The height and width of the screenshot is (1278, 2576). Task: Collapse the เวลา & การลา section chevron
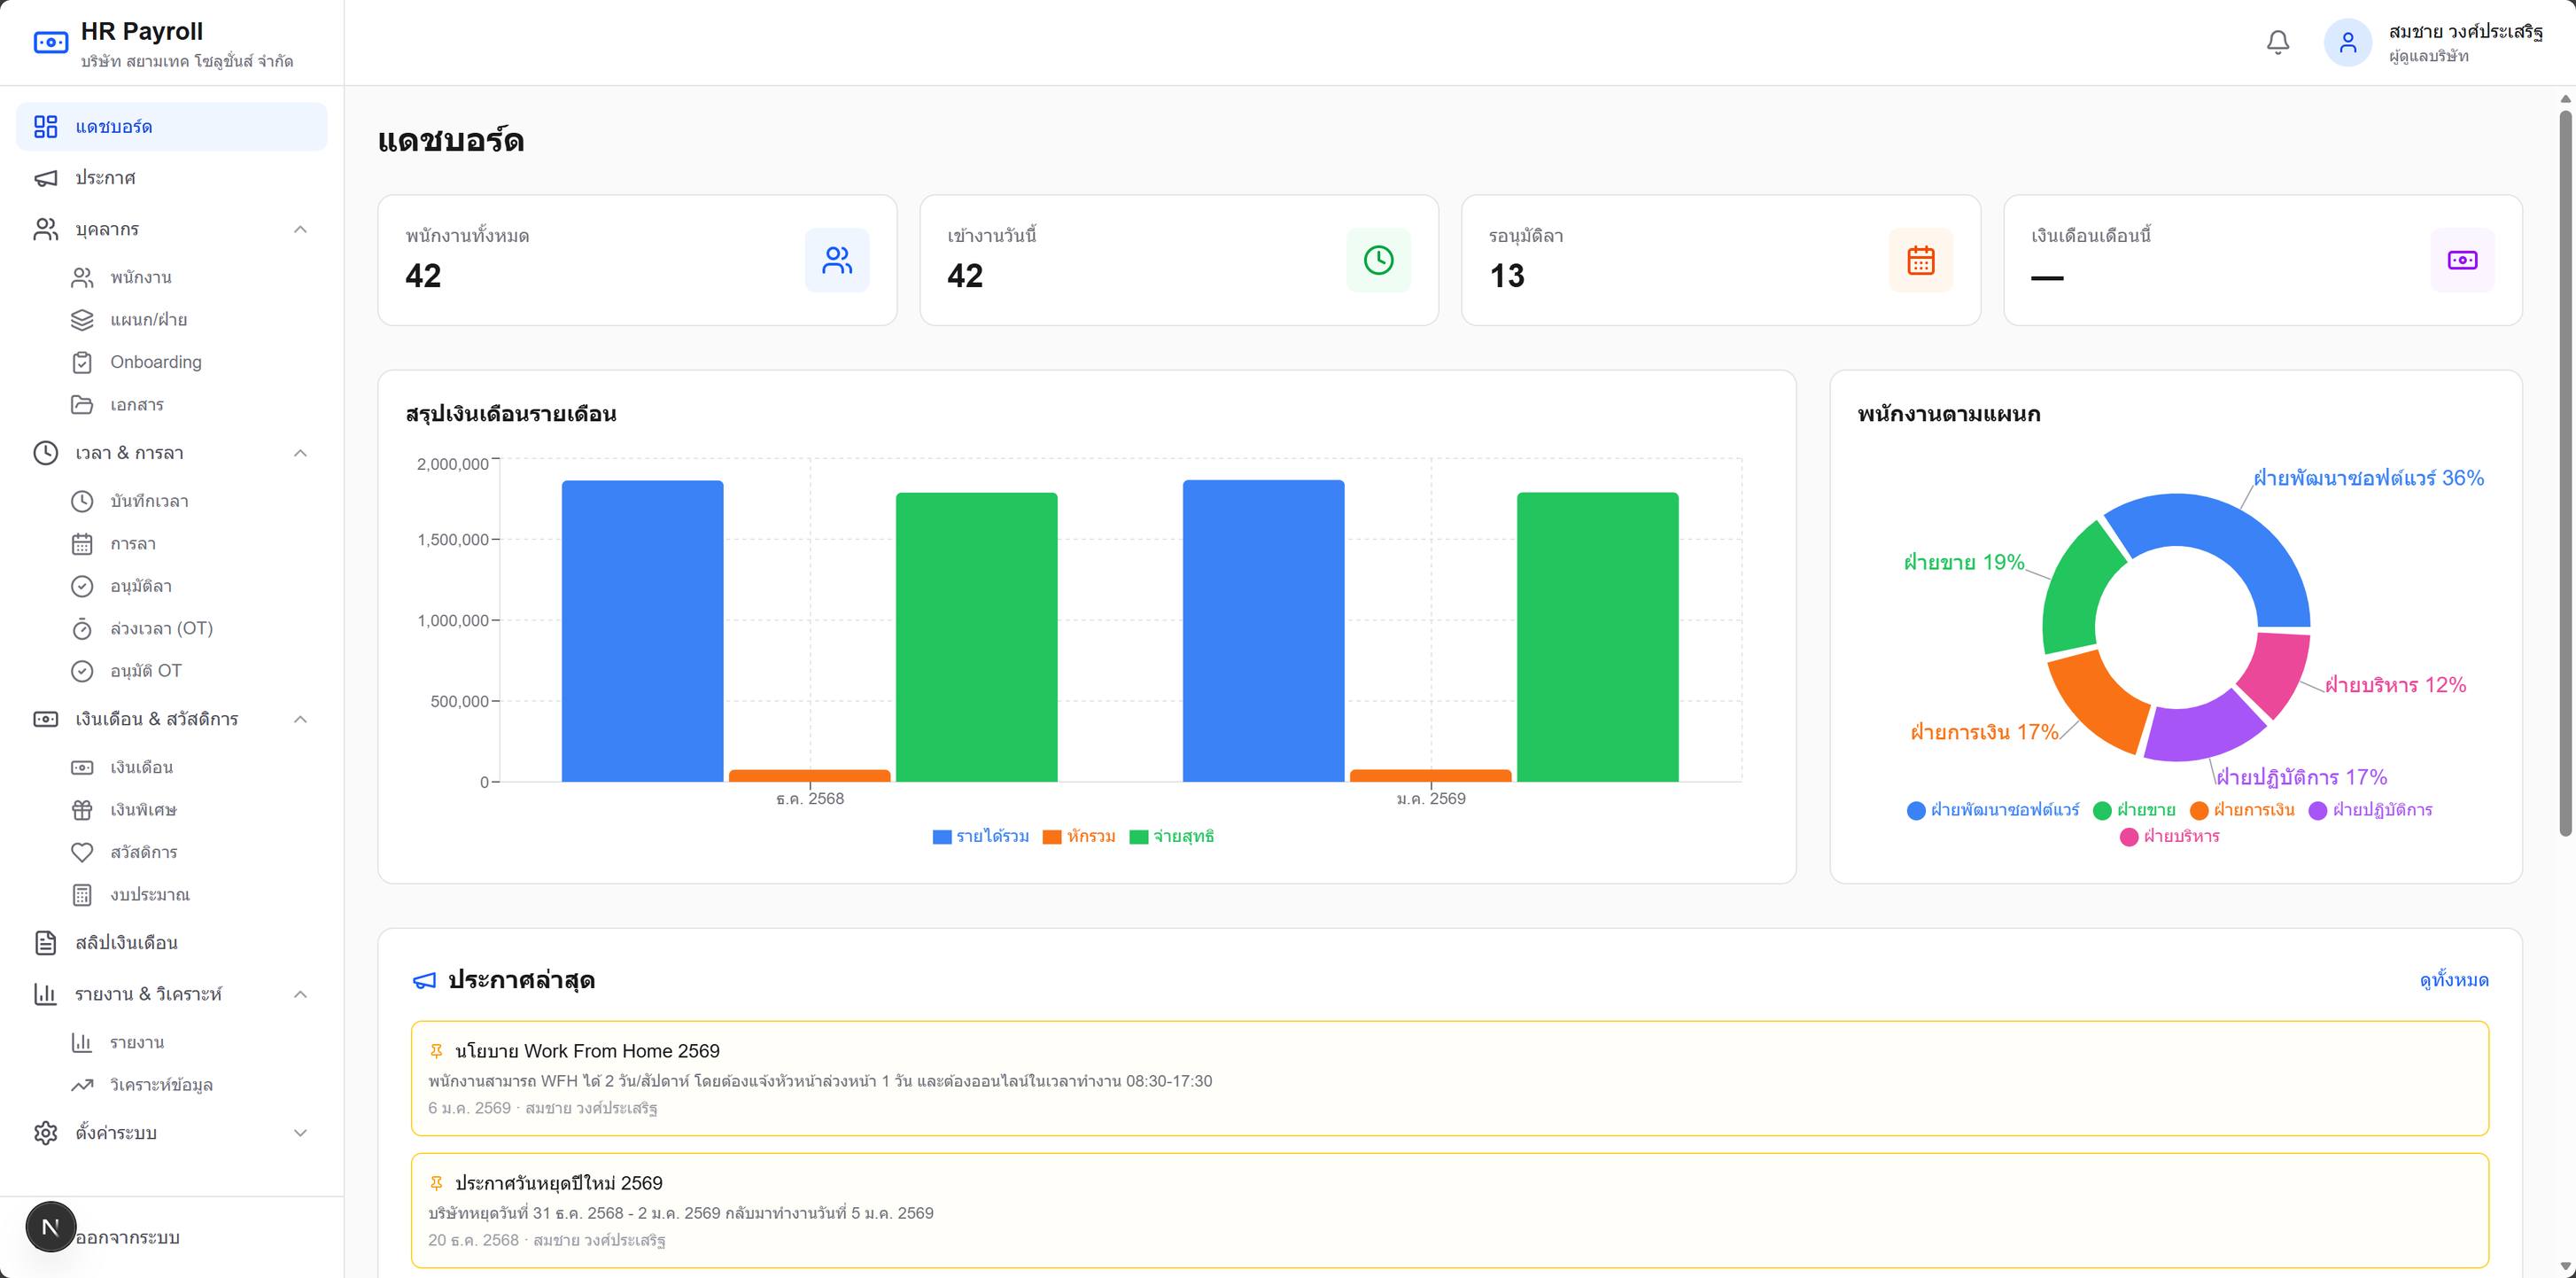(300, 454)
